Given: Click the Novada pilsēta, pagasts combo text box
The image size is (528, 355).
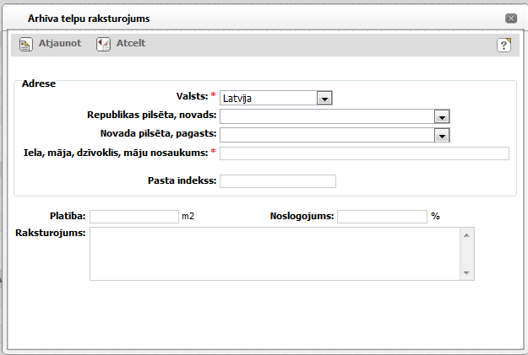Looking at the screenshot, I should point(326,135).
